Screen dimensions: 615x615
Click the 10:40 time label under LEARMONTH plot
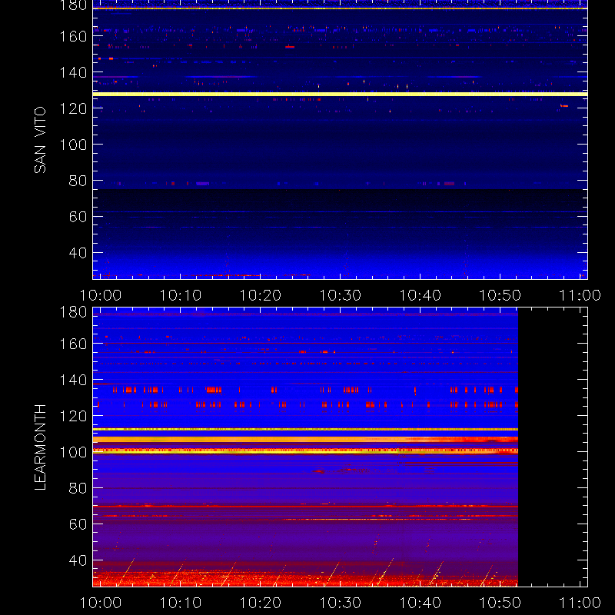(x=421, y=603)
